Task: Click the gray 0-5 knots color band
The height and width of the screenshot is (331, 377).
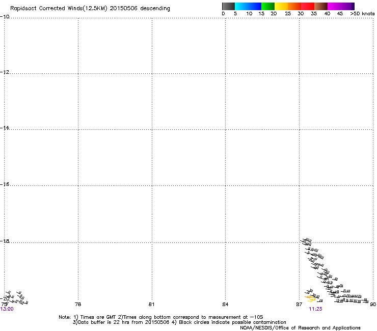Action: [228, 6]
